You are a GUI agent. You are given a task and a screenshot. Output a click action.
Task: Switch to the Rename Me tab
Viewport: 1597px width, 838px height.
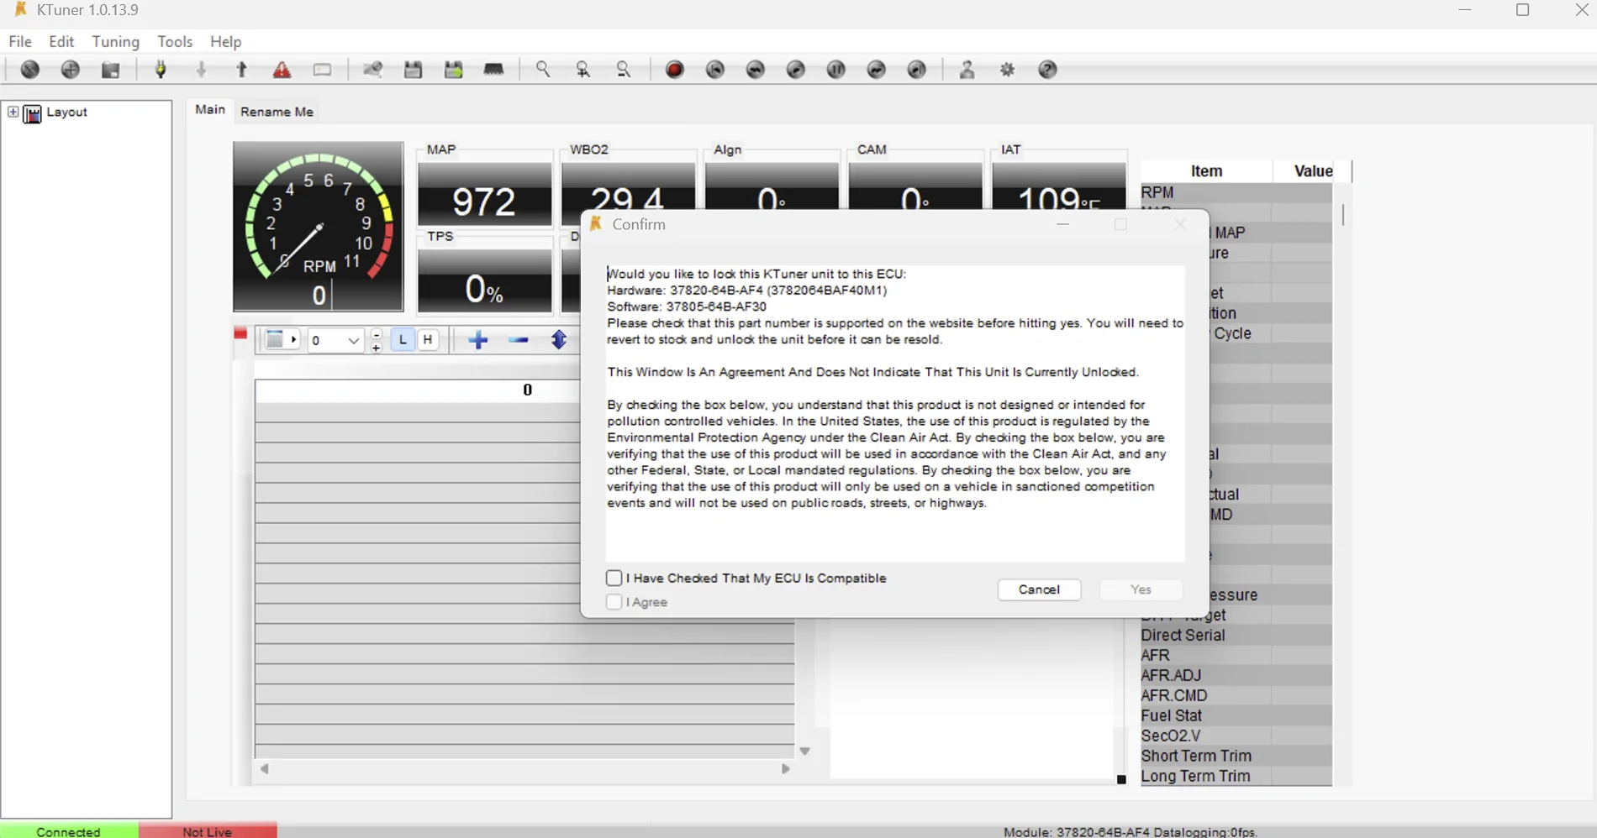277,112
